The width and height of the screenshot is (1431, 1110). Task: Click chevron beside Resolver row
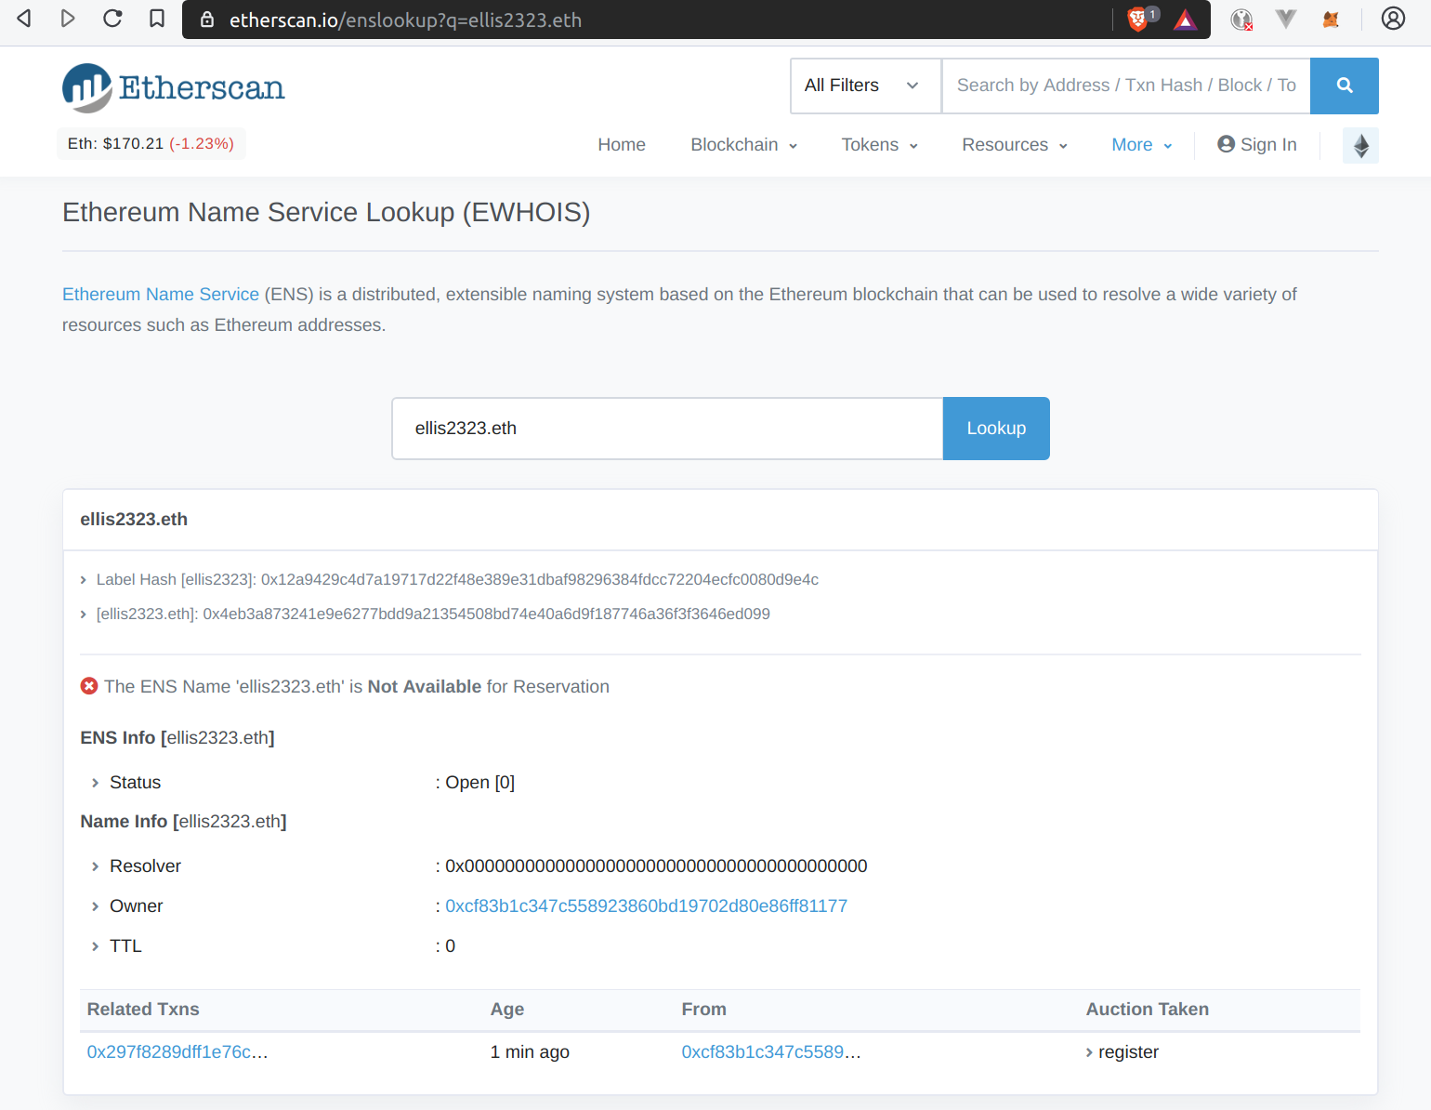pyautogui.click(x=95, y=866)
